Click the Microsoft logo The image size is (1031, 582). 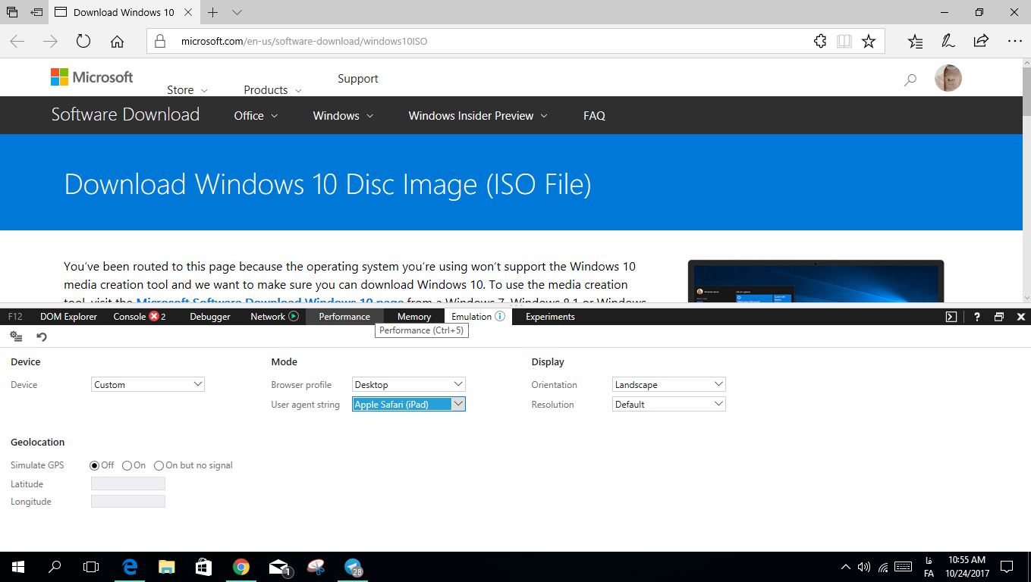click(x=92, y=77)
